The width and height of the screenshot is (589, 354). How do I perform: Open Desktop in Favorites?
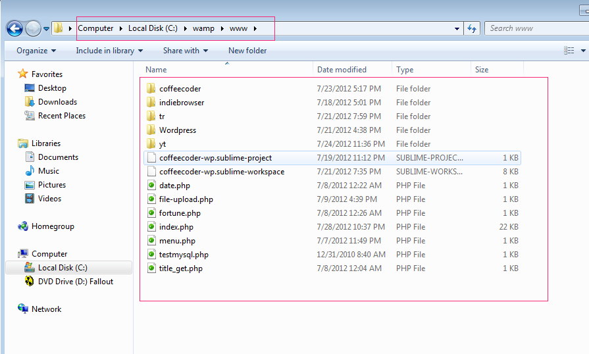pyautogui.click(x=52, y=88)
